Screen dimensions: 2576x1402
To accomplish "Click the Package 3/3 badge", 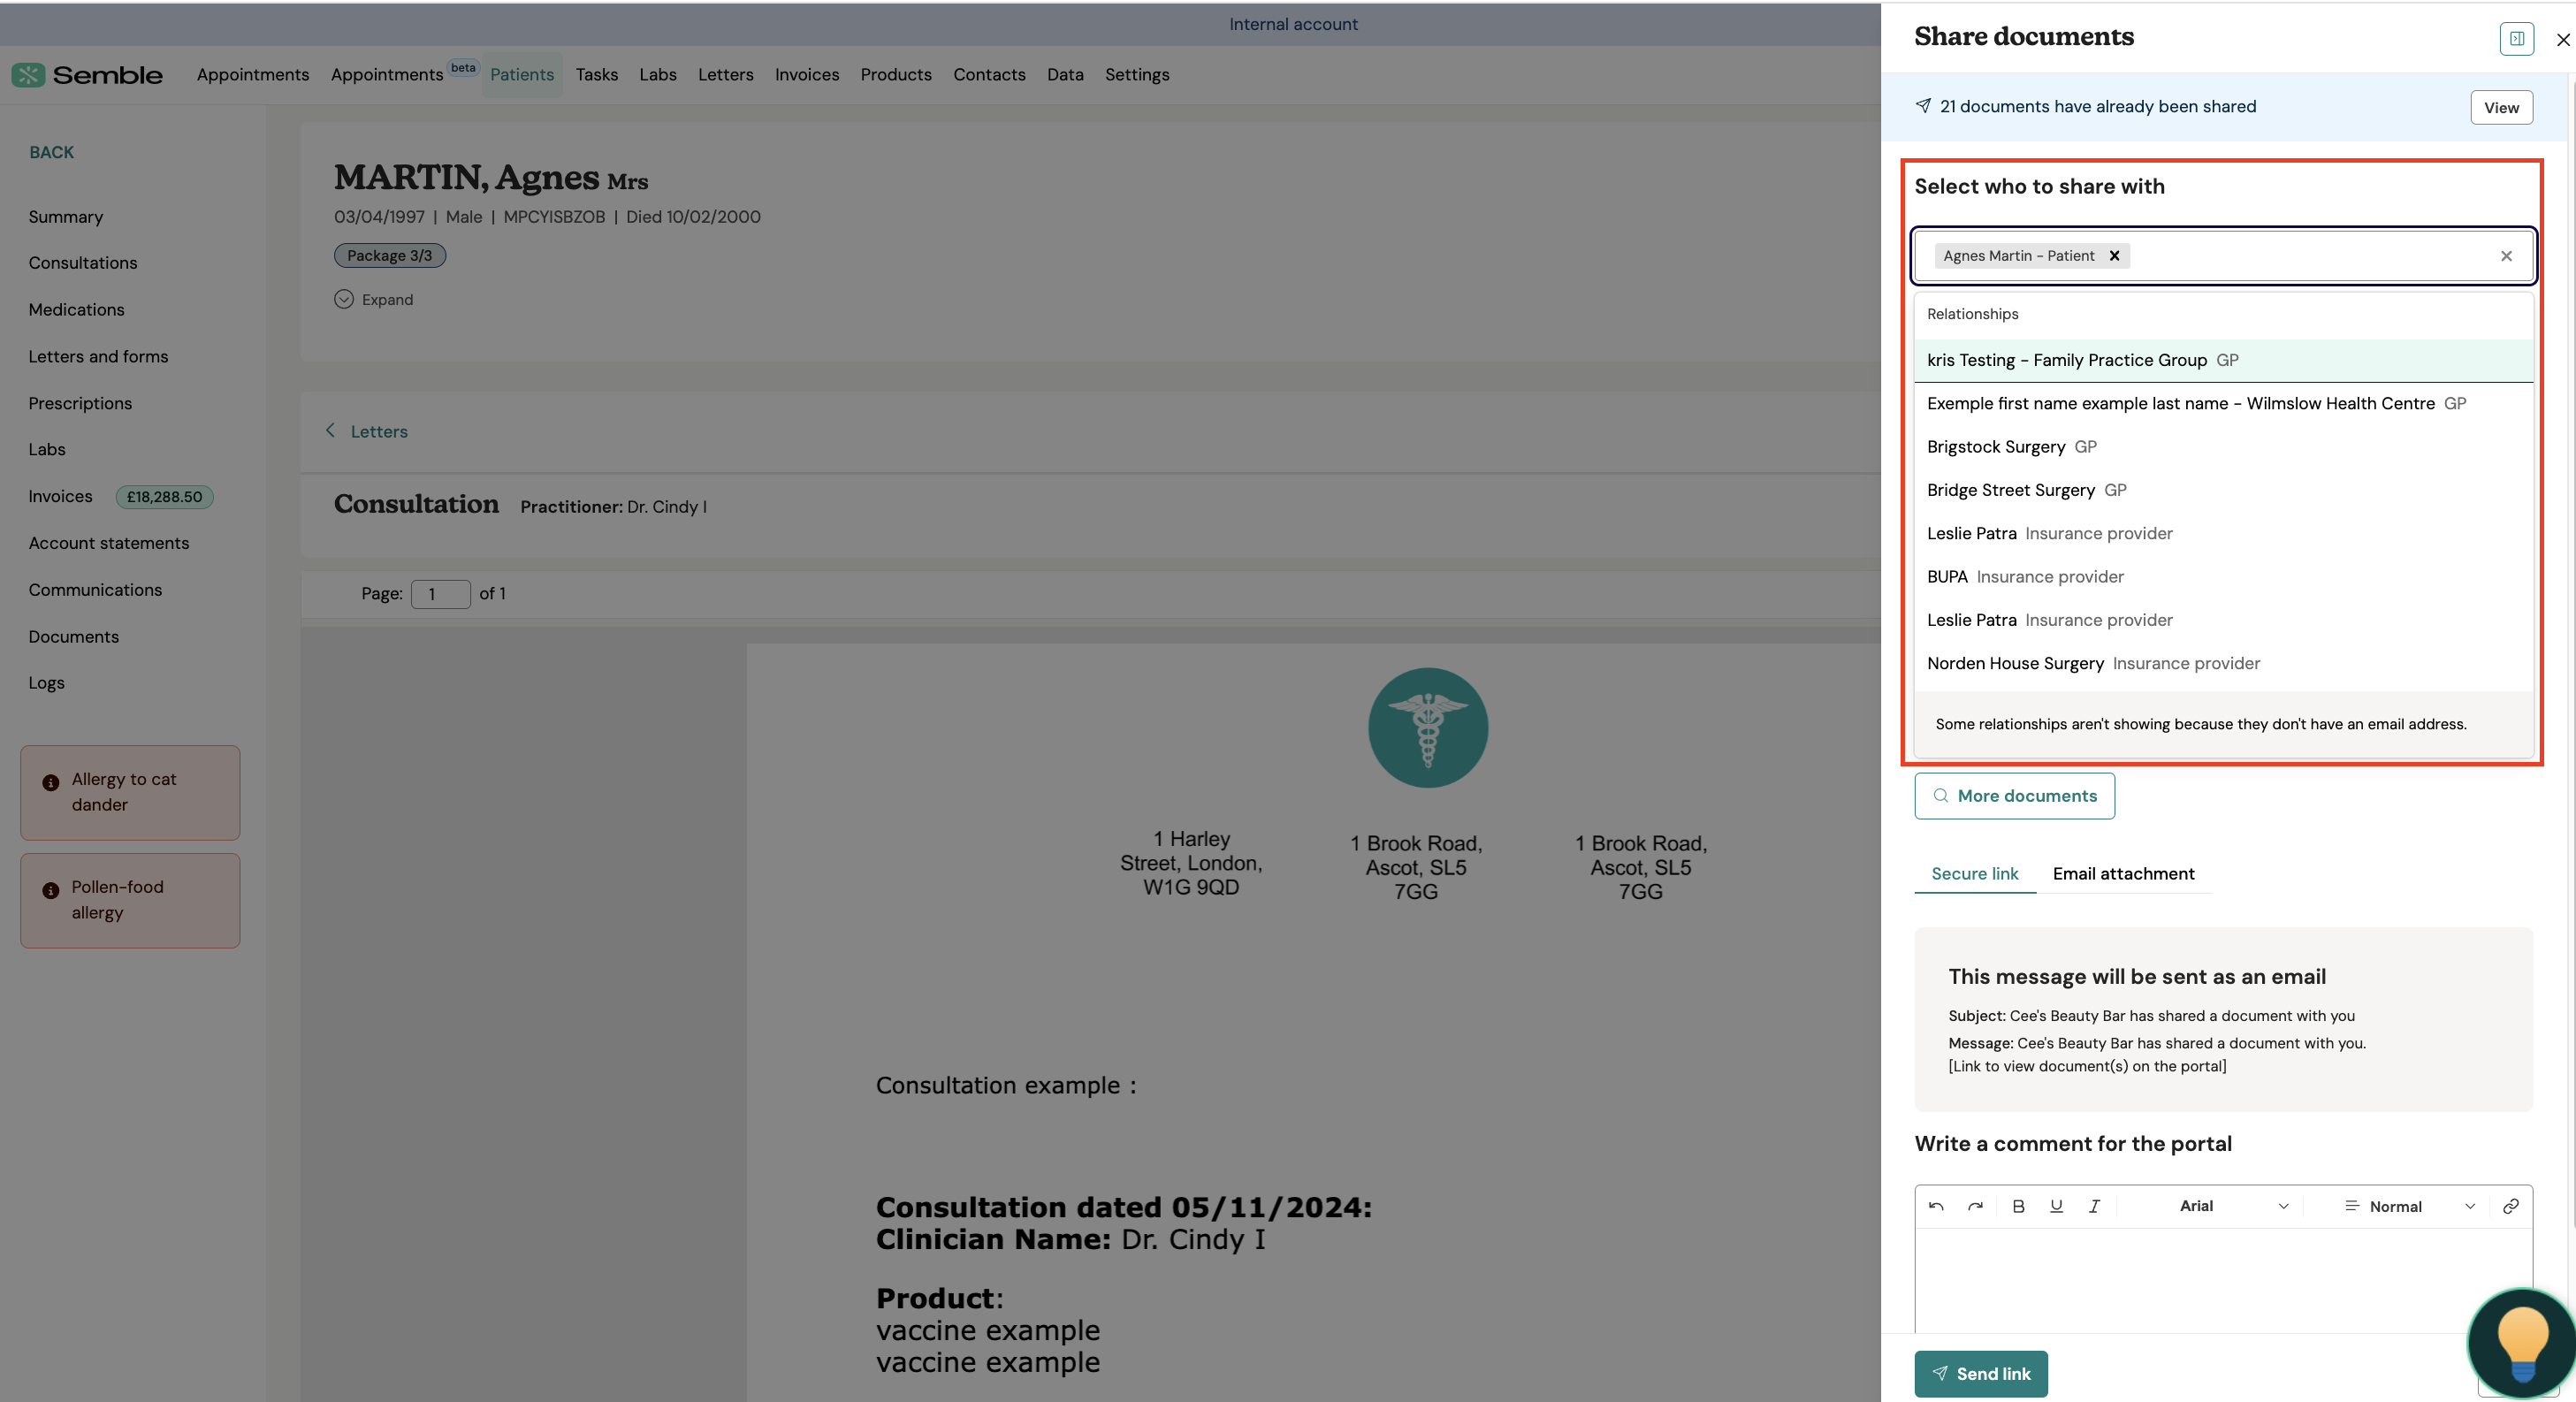I will pyautogui.click(x=390, y=256).
